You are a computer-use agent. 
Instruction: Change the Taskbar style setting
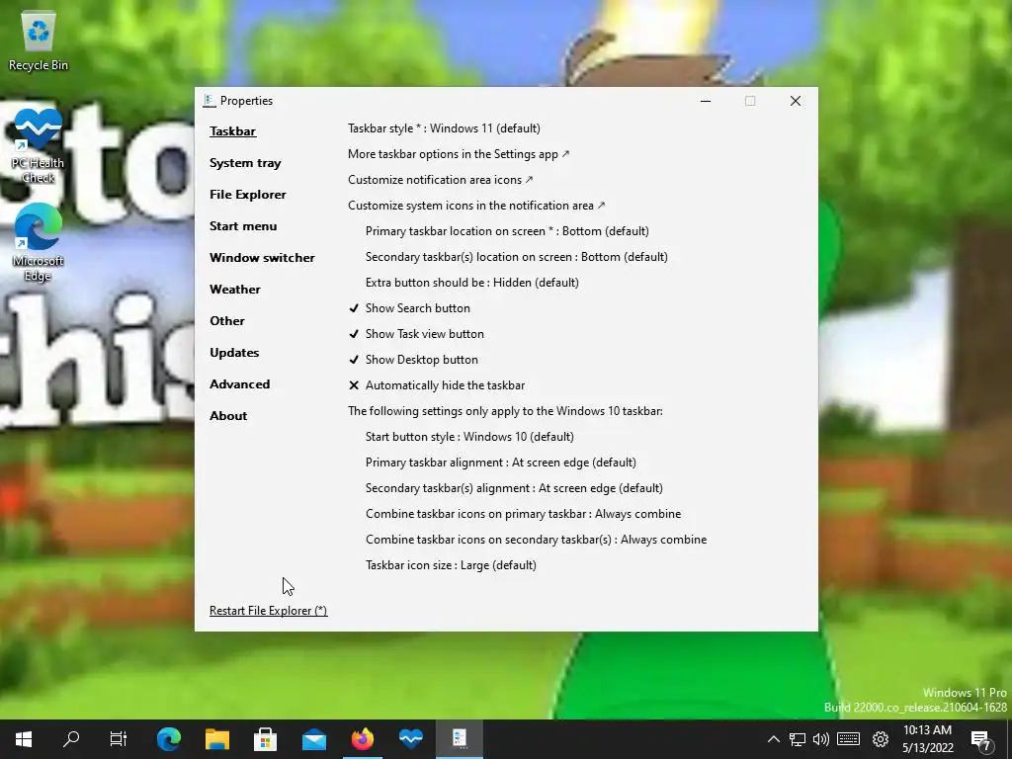[x=444, y=128]
